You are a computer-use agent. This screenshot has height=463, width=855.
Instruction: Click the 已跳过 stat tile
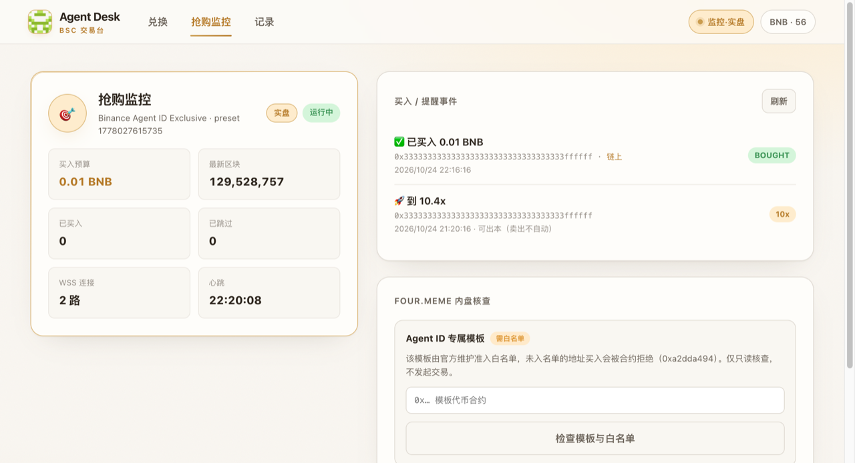click(269, 234)
